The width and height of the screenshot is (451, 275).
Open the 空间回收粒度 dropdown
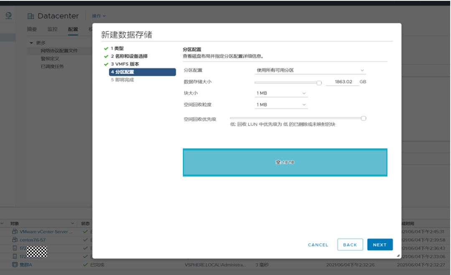click(x=281, y=104)
